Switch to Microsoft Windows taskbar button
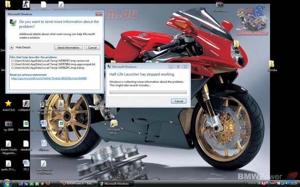 [x=116, y=183]
